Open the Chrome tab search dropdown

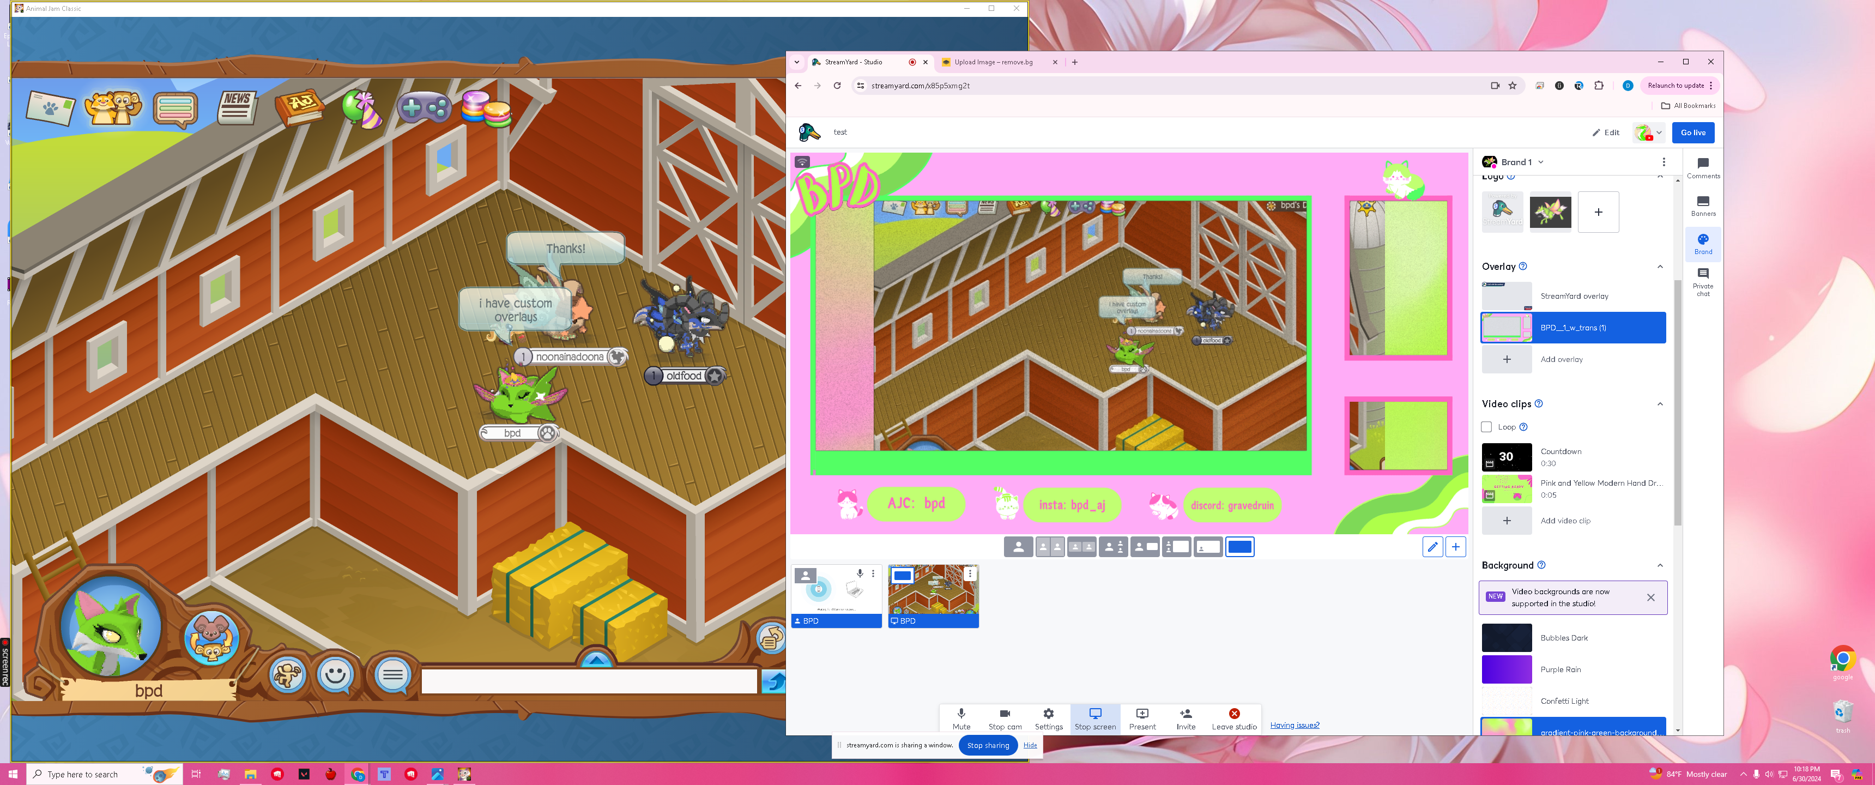click(x=796, y=62)
